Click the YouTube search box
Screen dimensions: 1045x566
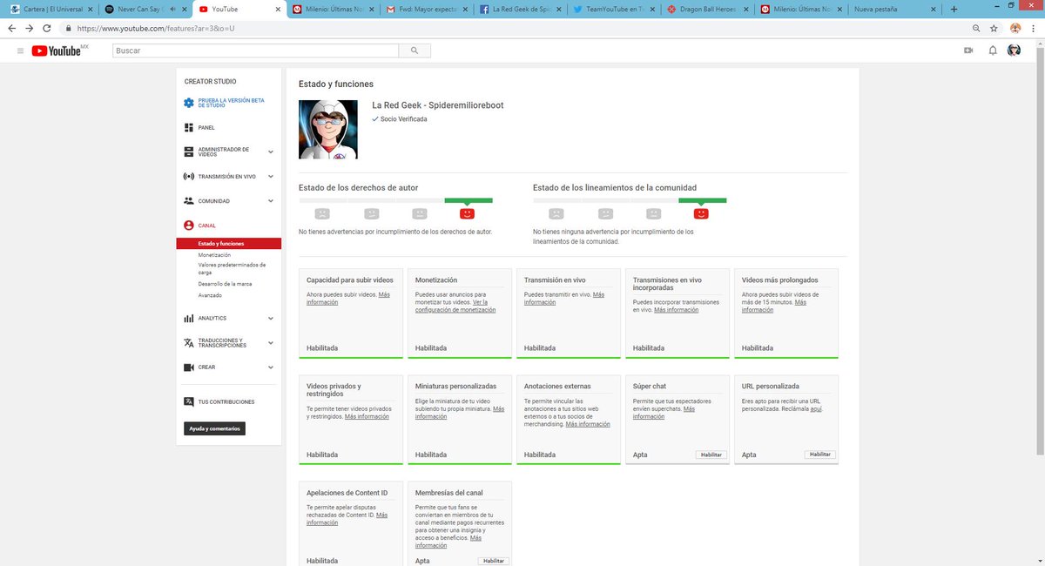pyautogui.click(x=255, y=51)
